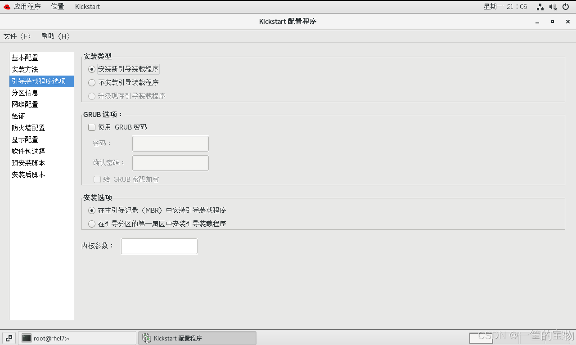Open the Kickstart menu in top panel
Image resolution: width=576 pixels, height=345 pixels.
(87, 6)
